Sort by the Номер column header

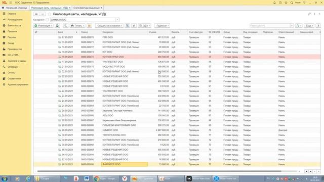90,32
